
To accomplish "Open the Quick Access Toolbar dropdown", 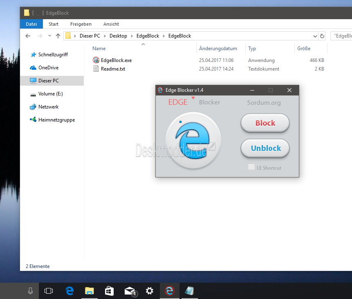I will point(38,13).
